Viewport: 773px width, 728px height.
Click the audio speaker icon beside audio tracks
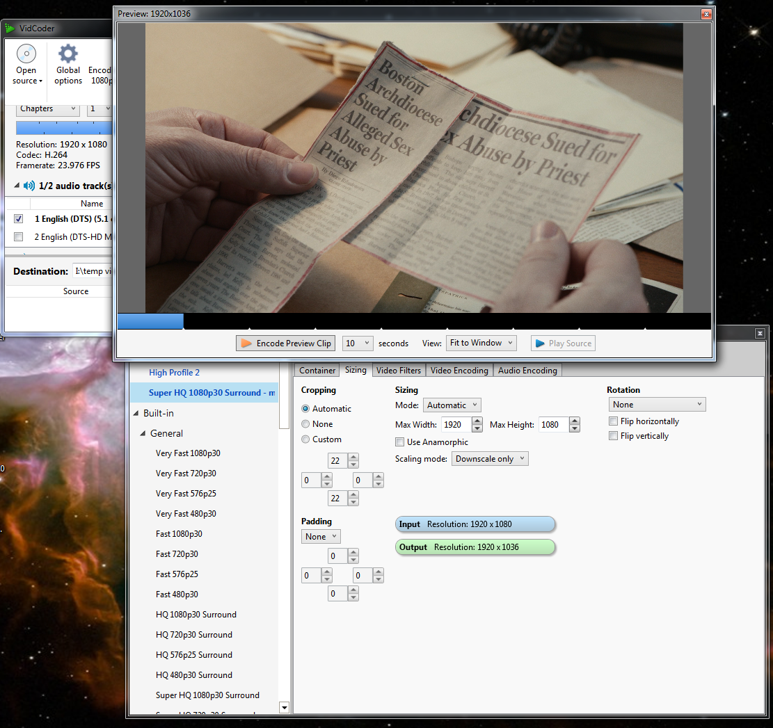[x=29, y=186]
